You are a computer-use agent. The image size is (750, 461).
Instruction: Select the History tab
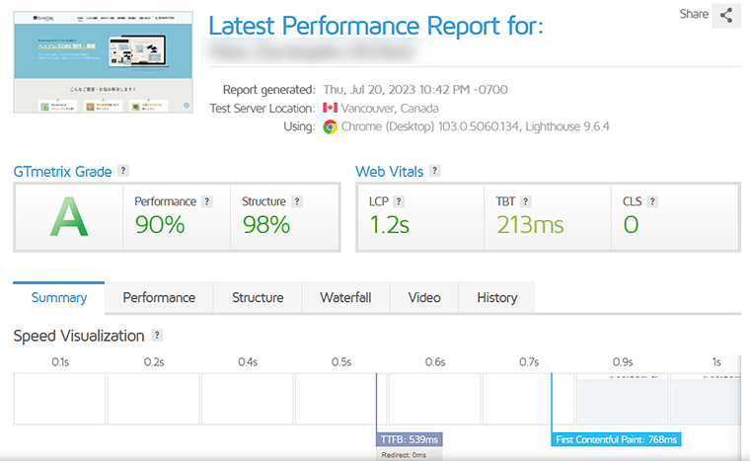[x=497, y=298]
